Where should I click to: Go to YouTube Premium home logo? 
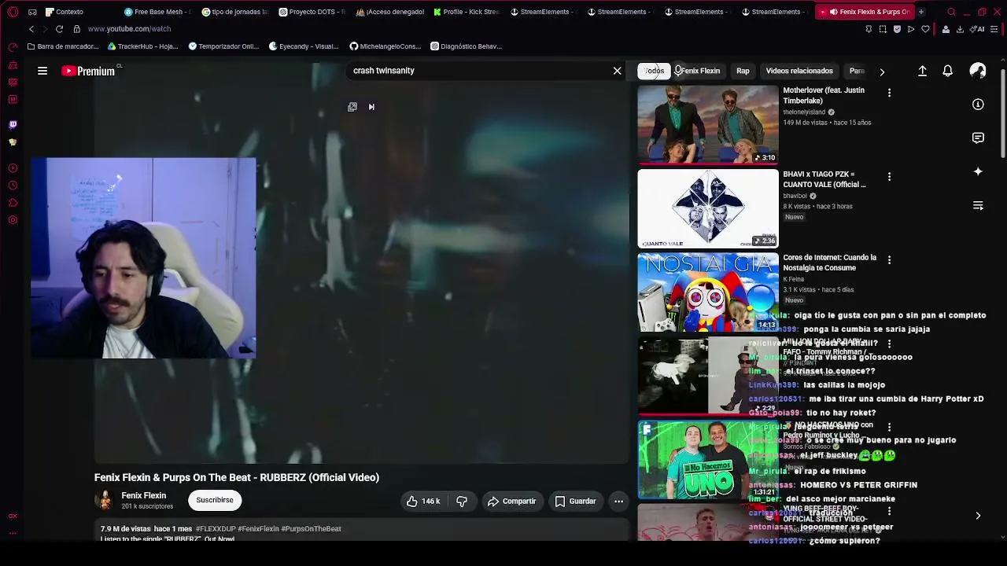[88, 71]
